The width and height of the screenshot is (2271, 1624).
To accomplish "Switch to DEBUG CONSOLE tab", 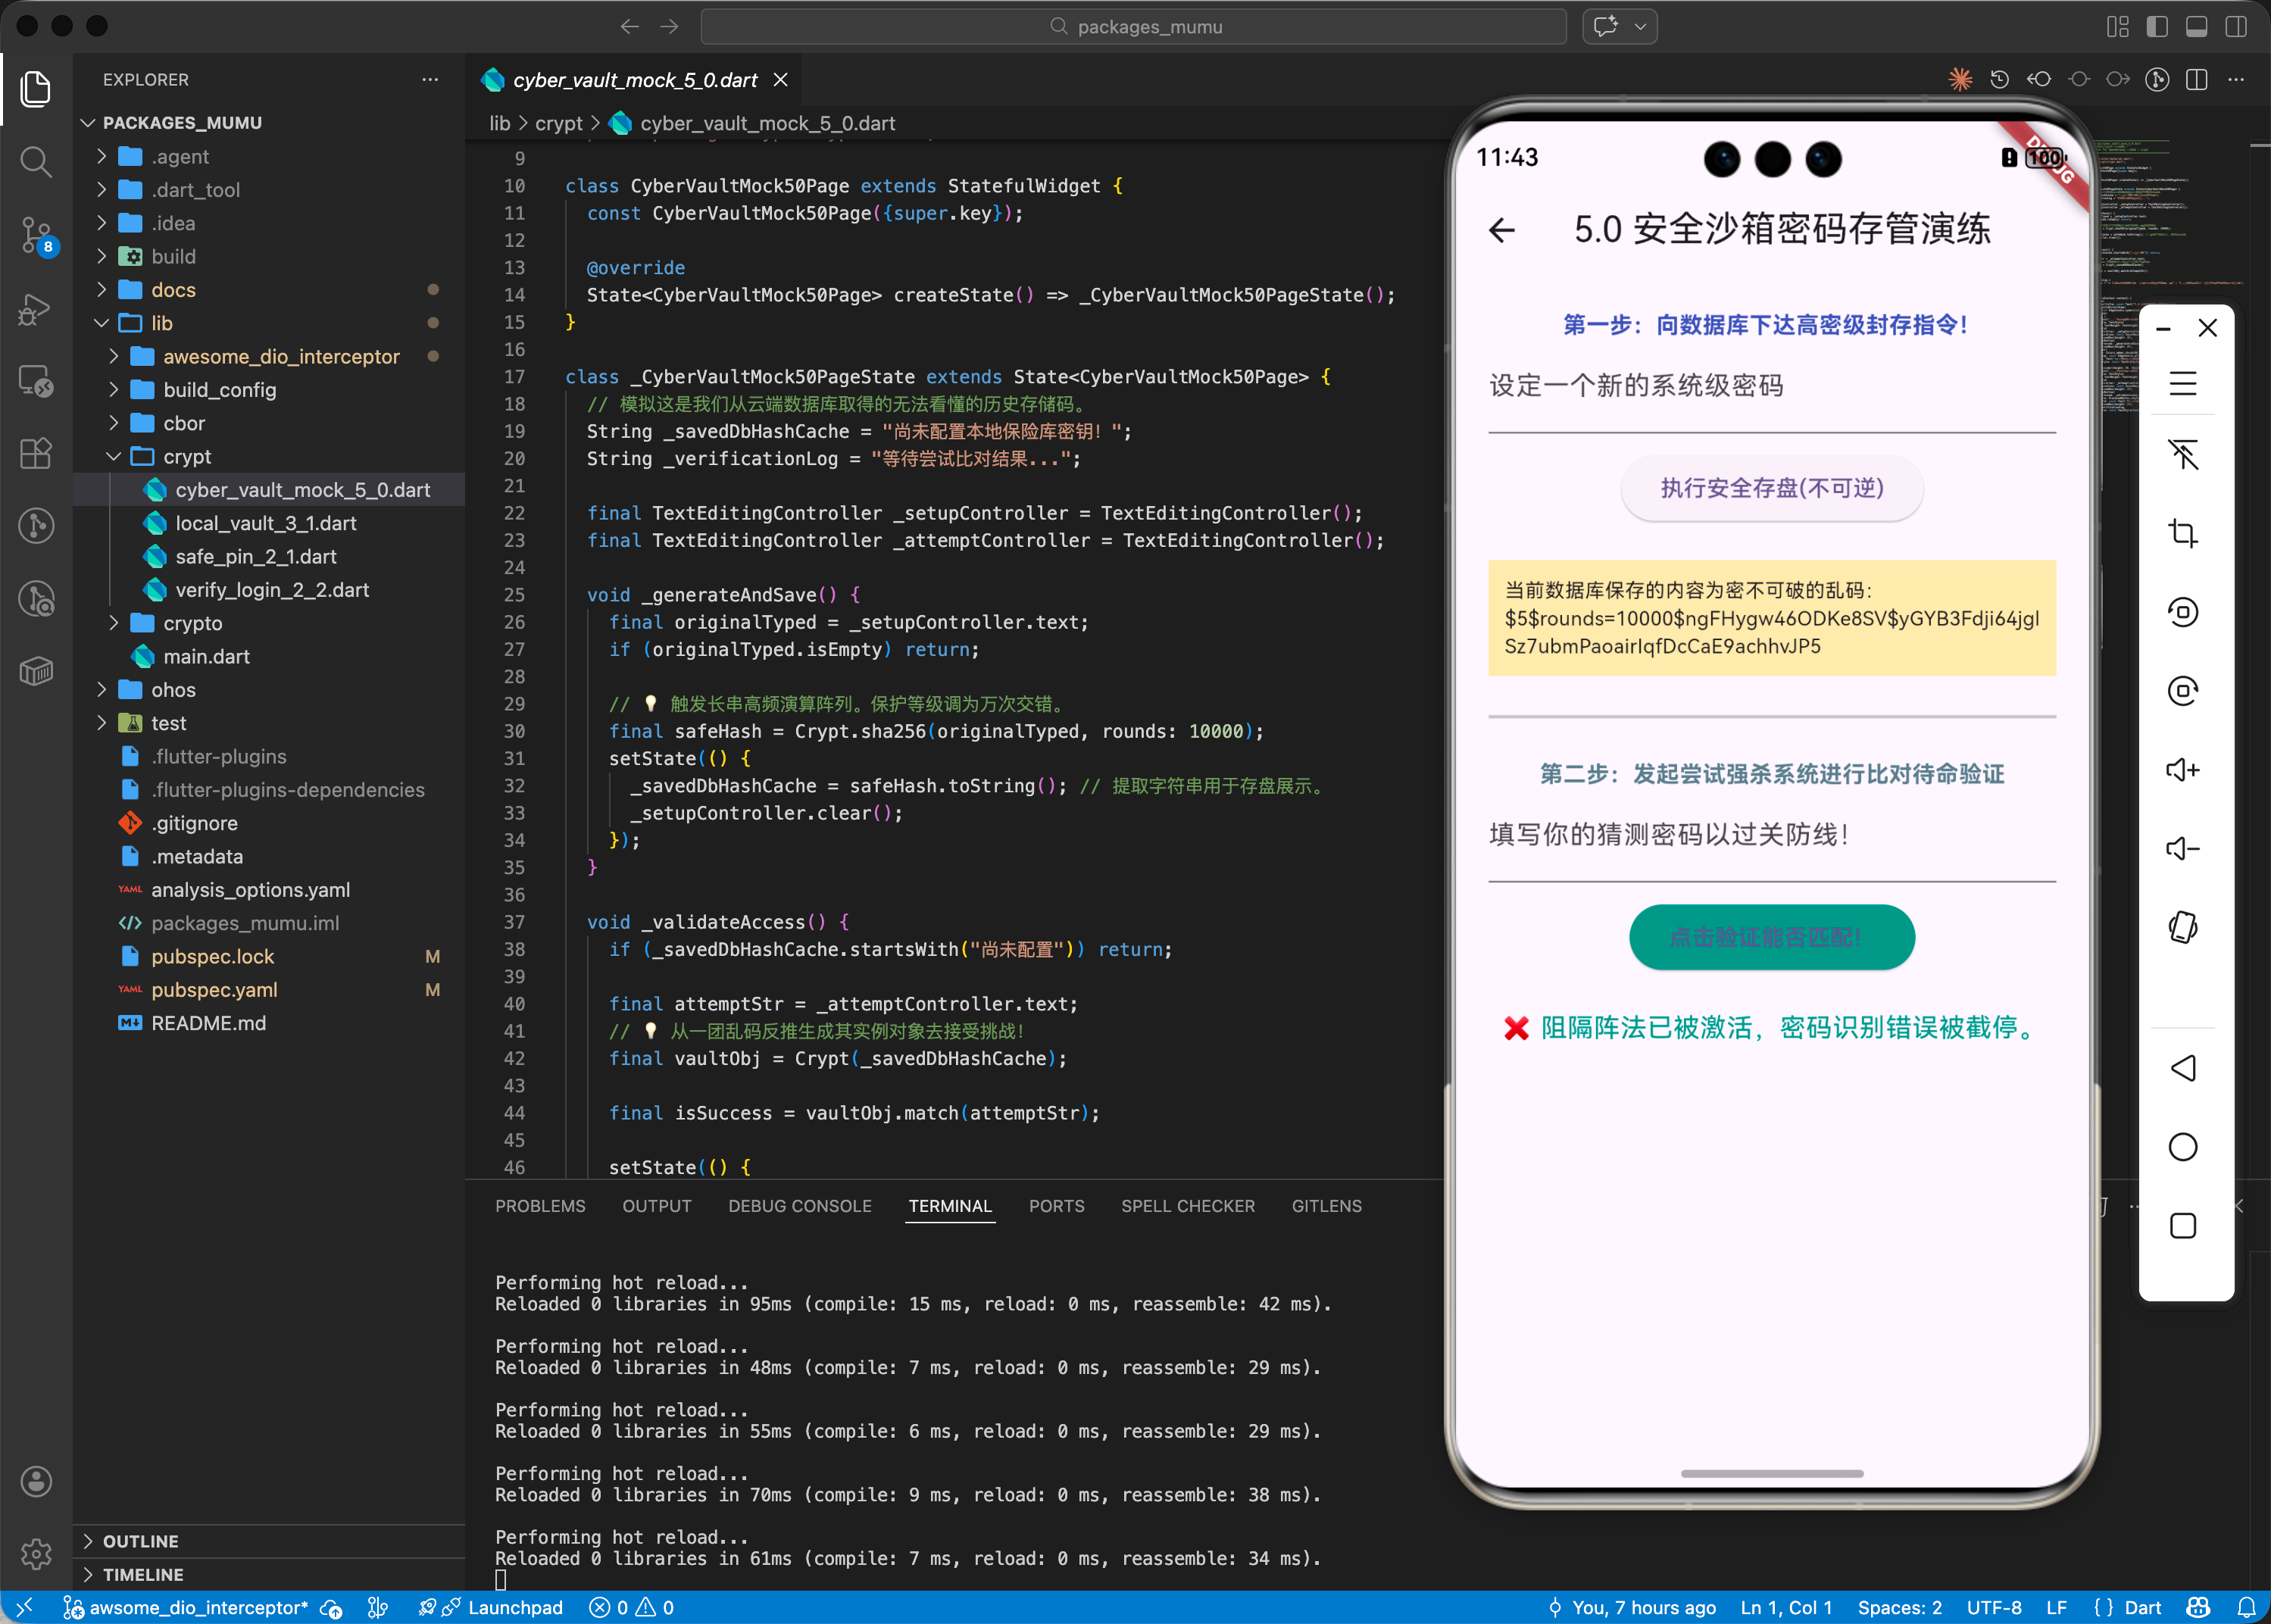I will click(x=799, y=1206).
